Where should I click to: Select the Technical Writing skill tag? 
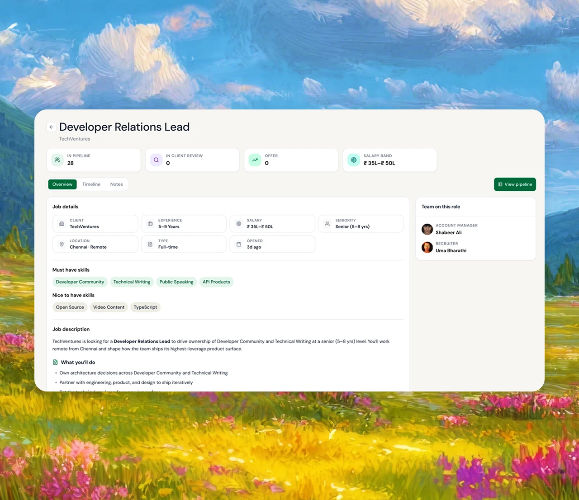coord(132,282)
